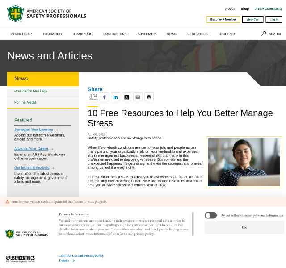Screen dimensions: 286x268
Task: Open the Publications menu
Action: 115,34
